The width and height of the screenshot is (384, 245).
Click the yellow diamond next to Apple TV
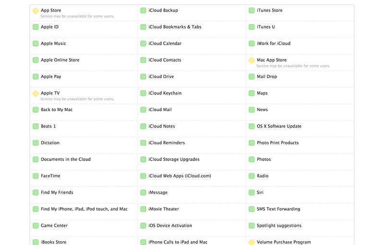[36, 93]
